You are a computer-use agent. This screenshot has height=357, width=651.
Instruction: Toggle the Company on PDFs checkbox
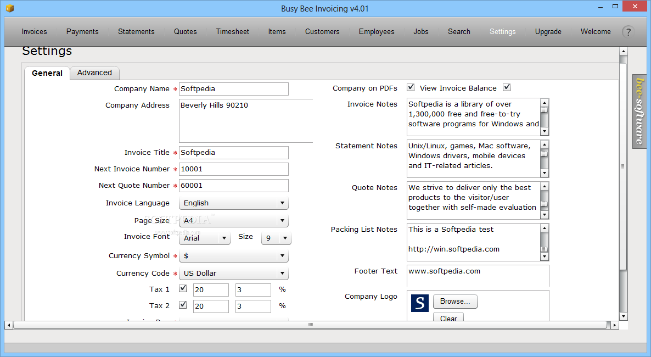coord(411,87)
